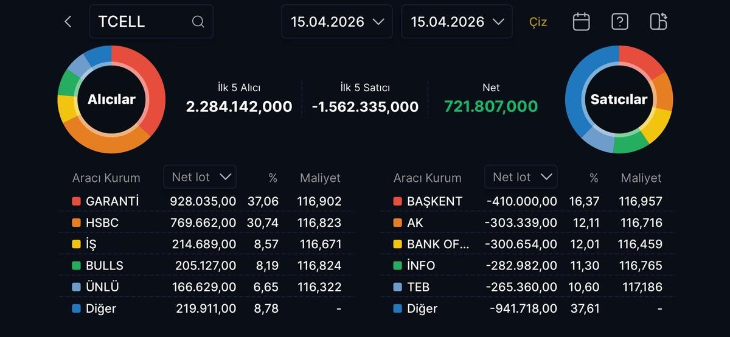The width and height of the screenshot is (730, 337).
Task: Click the Alıcılar donut chart
Action: (x=111, y=99)
